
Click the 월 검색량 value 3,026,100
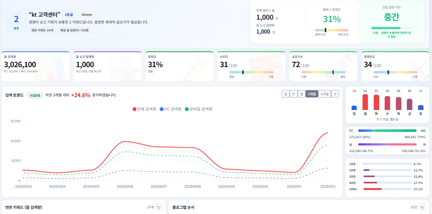click(20, 65)
